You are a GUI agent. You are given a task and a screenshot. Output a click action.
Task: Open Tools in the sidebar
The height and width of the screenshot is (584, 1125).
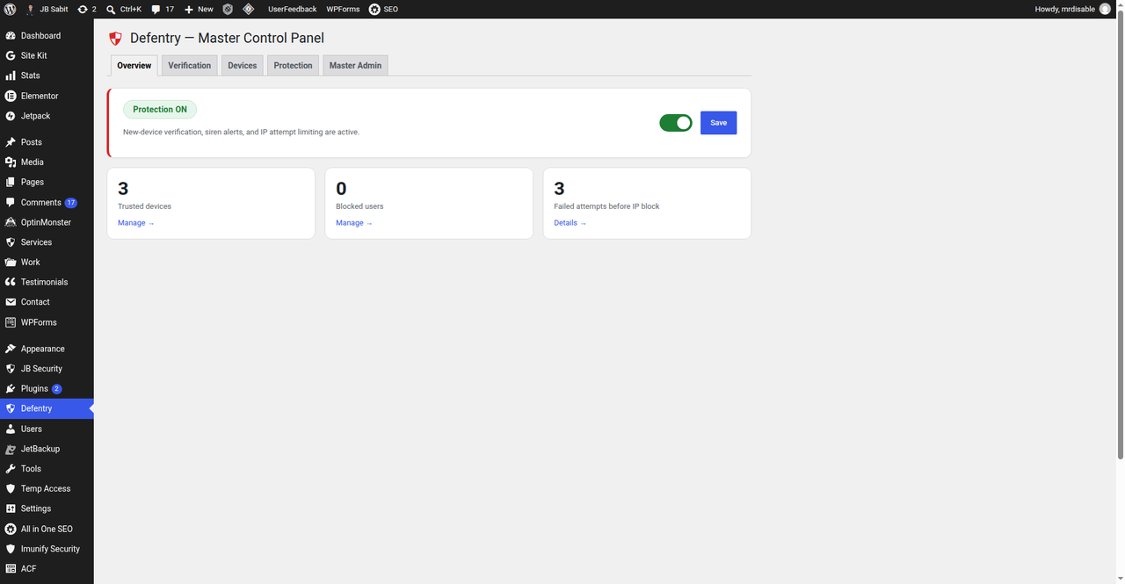point(47,469)
